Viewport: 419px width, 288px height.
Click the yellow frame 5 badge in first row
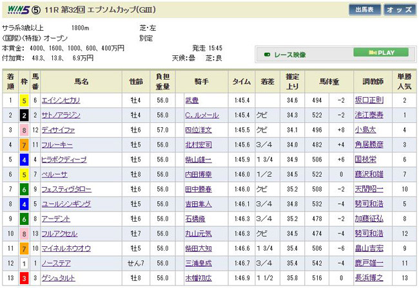(x=23, y=100)
